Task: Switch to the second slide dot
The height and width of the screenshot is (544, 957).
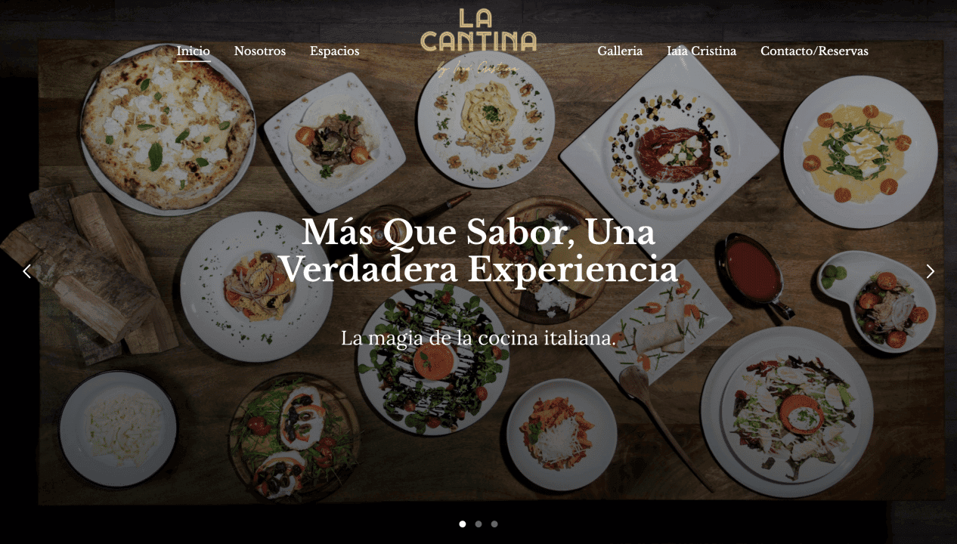Action: [478, 524]
